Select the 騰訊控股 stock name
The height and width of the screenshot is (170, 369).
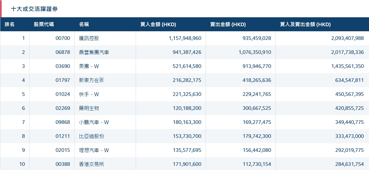[89, 38]
